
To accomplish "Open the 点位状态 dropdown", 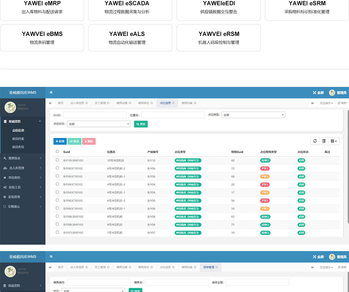I will pos(99,124).
